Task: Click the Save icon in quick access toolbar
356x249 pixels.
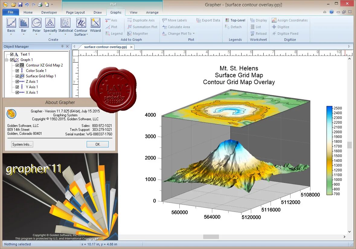Action: point(20,4)
